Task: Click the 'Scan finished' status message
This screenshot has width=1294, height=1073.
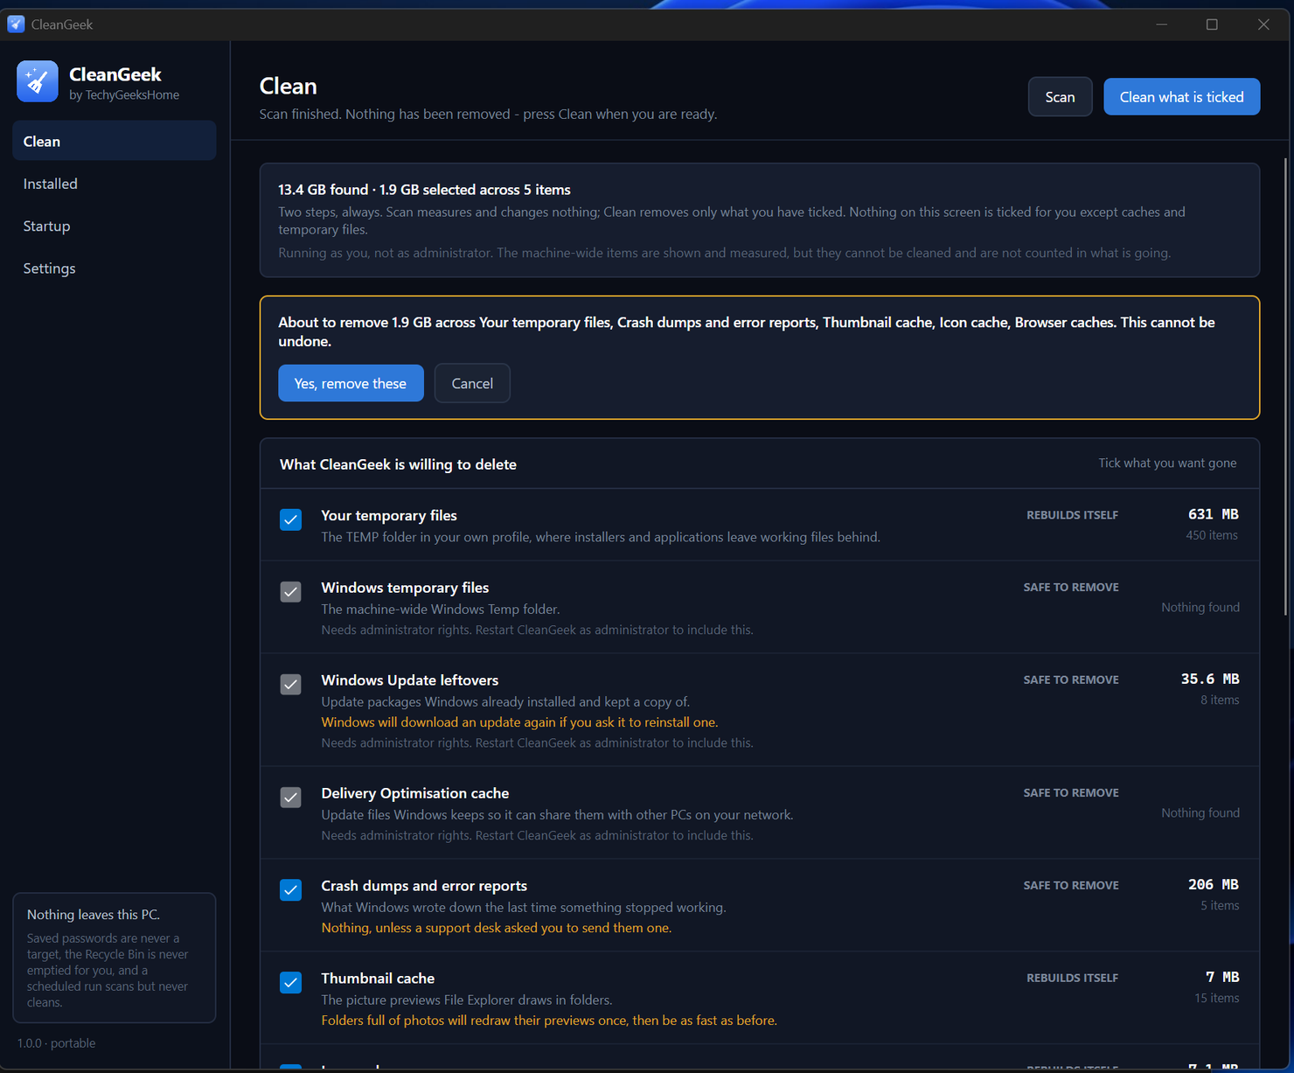Action: coord(488,115)
